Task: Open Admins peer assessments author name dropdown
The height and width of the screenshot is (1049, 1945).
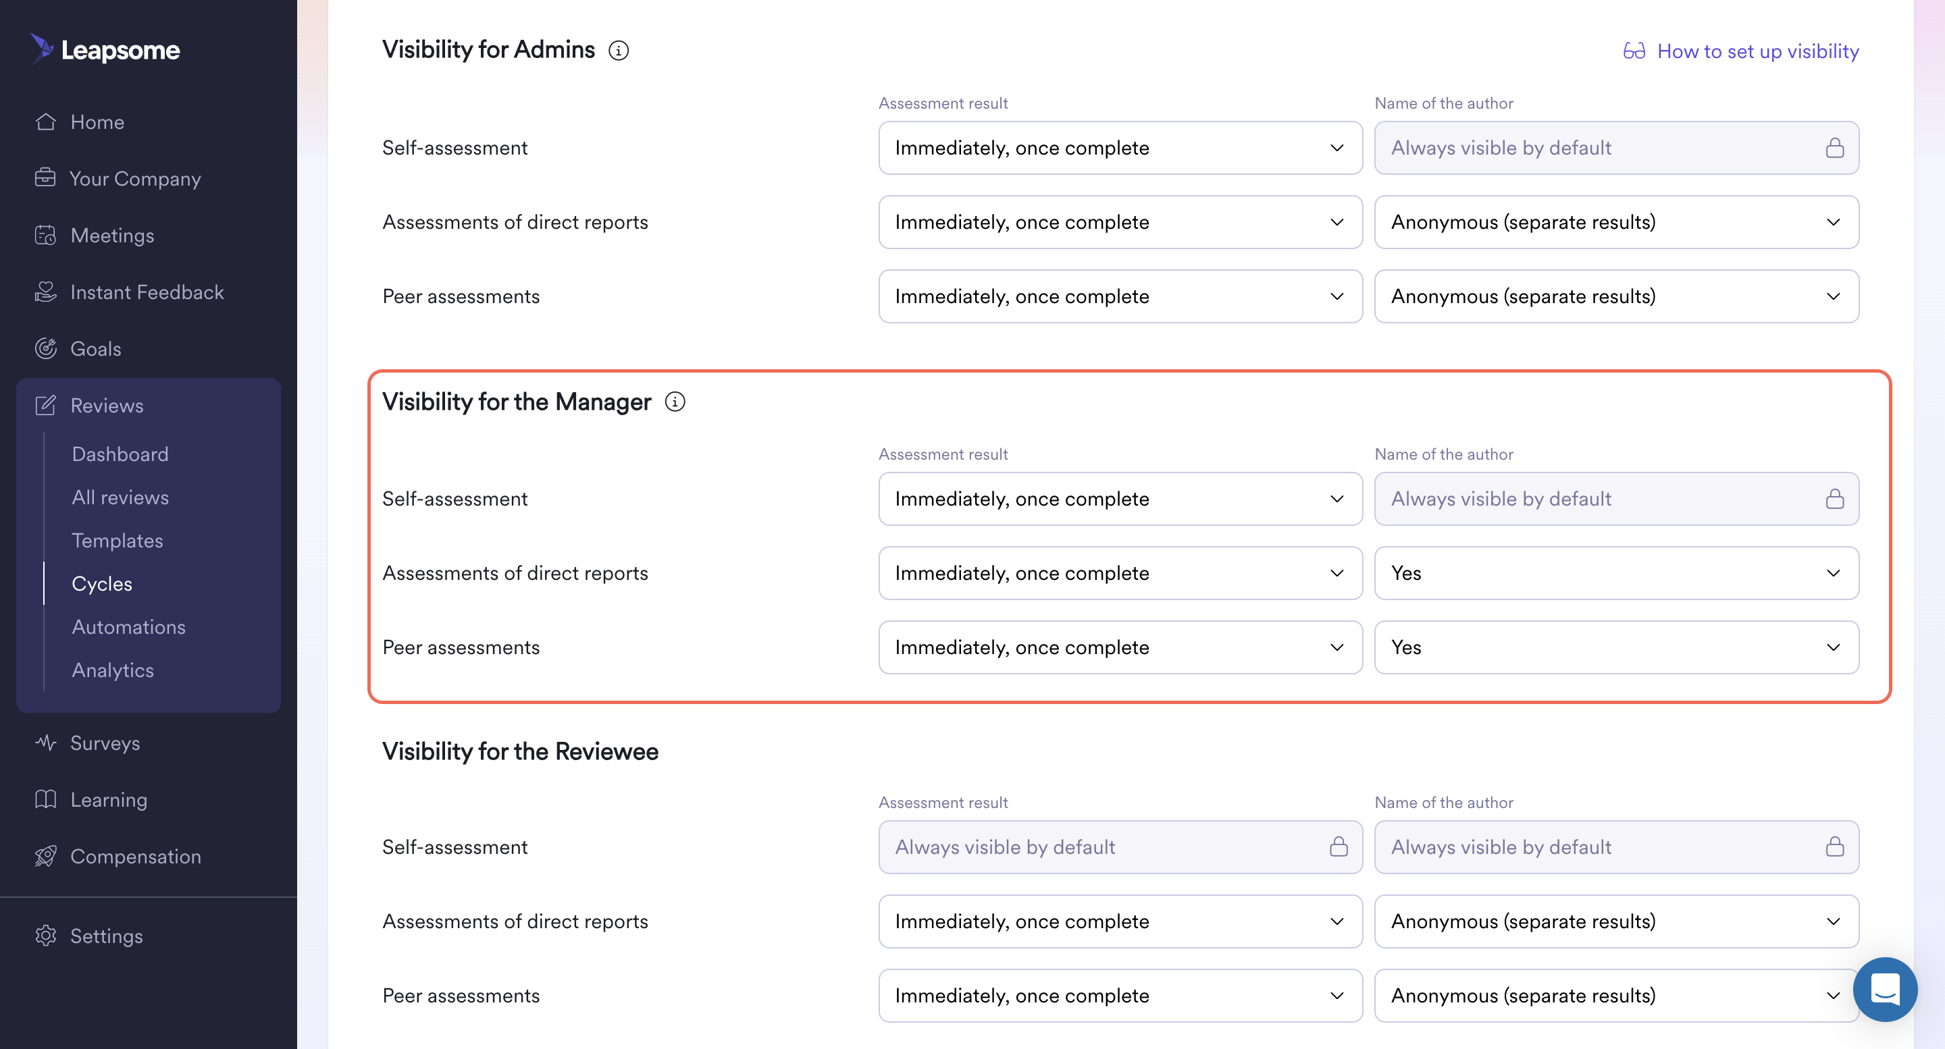Action: click(1617, 296)
